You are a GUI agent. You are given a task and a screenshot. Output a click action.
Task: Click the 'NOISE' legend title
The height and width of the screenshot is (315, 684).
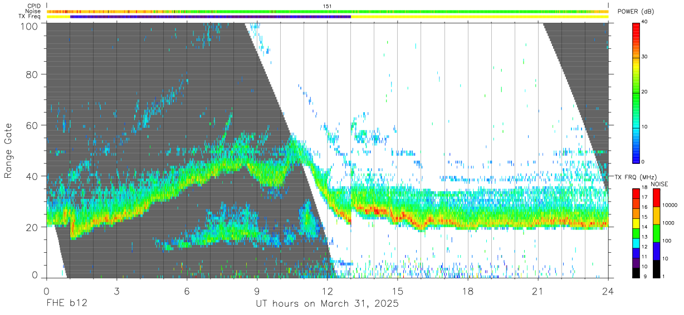(x=659, y=184)
